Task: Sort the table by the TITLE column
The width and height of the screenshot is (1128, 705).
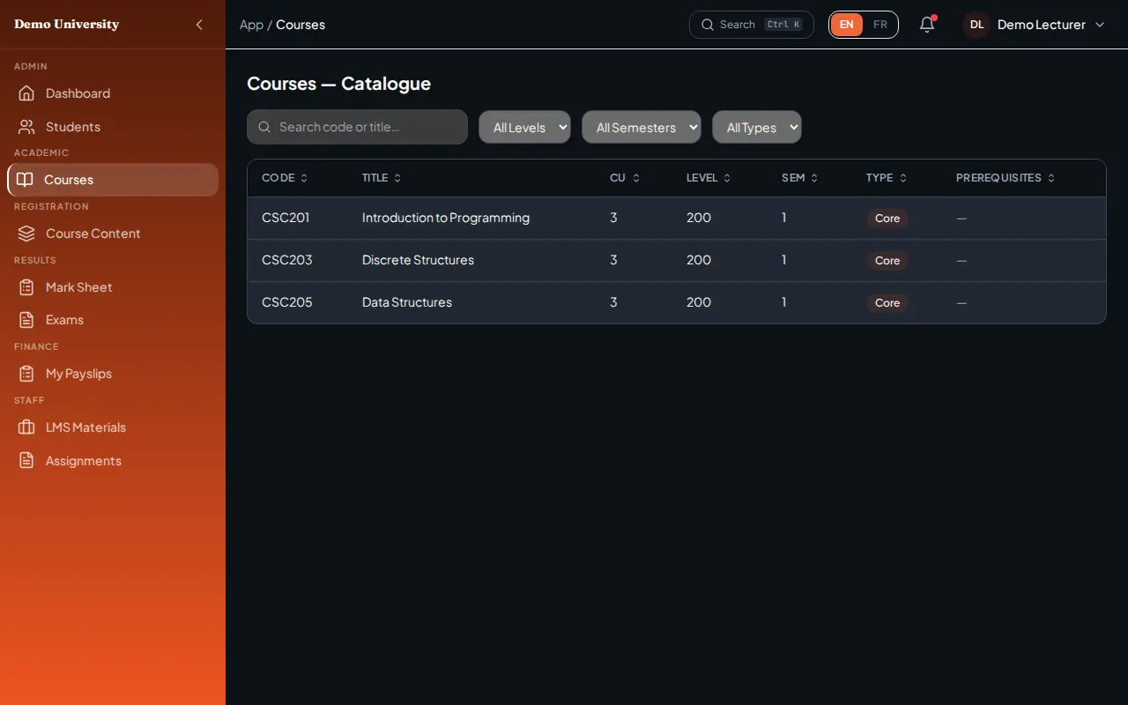Action: (x=382, y=178)
